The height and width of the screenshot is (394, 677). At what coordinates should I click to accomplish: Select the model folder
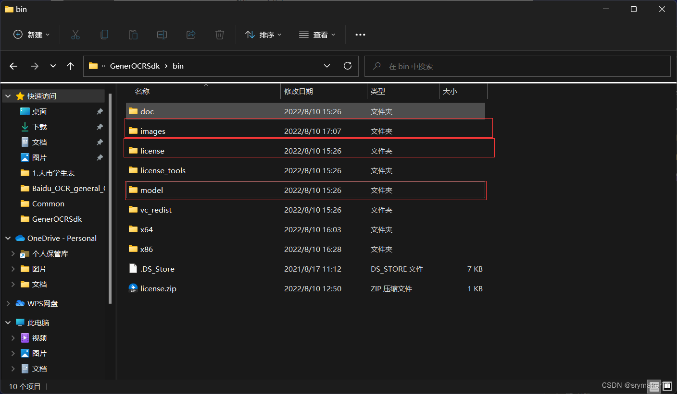(305, 190)
